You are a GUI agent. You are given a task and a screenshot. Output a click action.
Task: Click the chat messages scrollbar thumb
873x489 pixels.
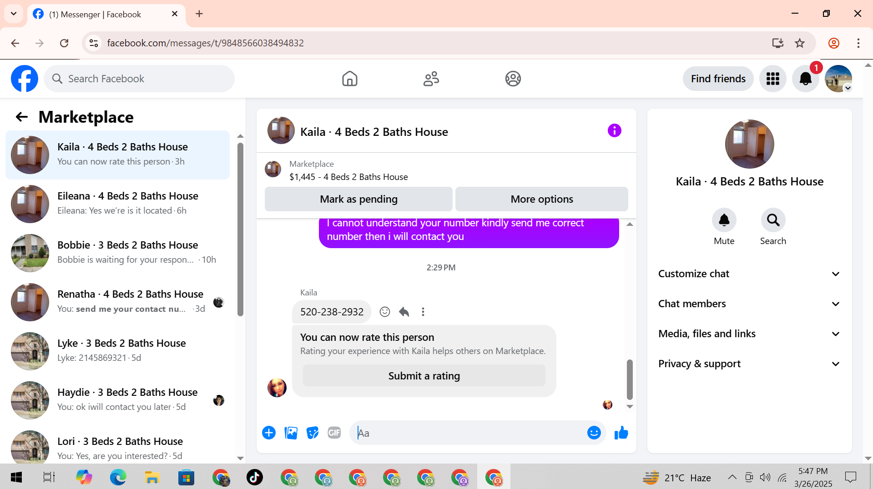click(630, 379)
